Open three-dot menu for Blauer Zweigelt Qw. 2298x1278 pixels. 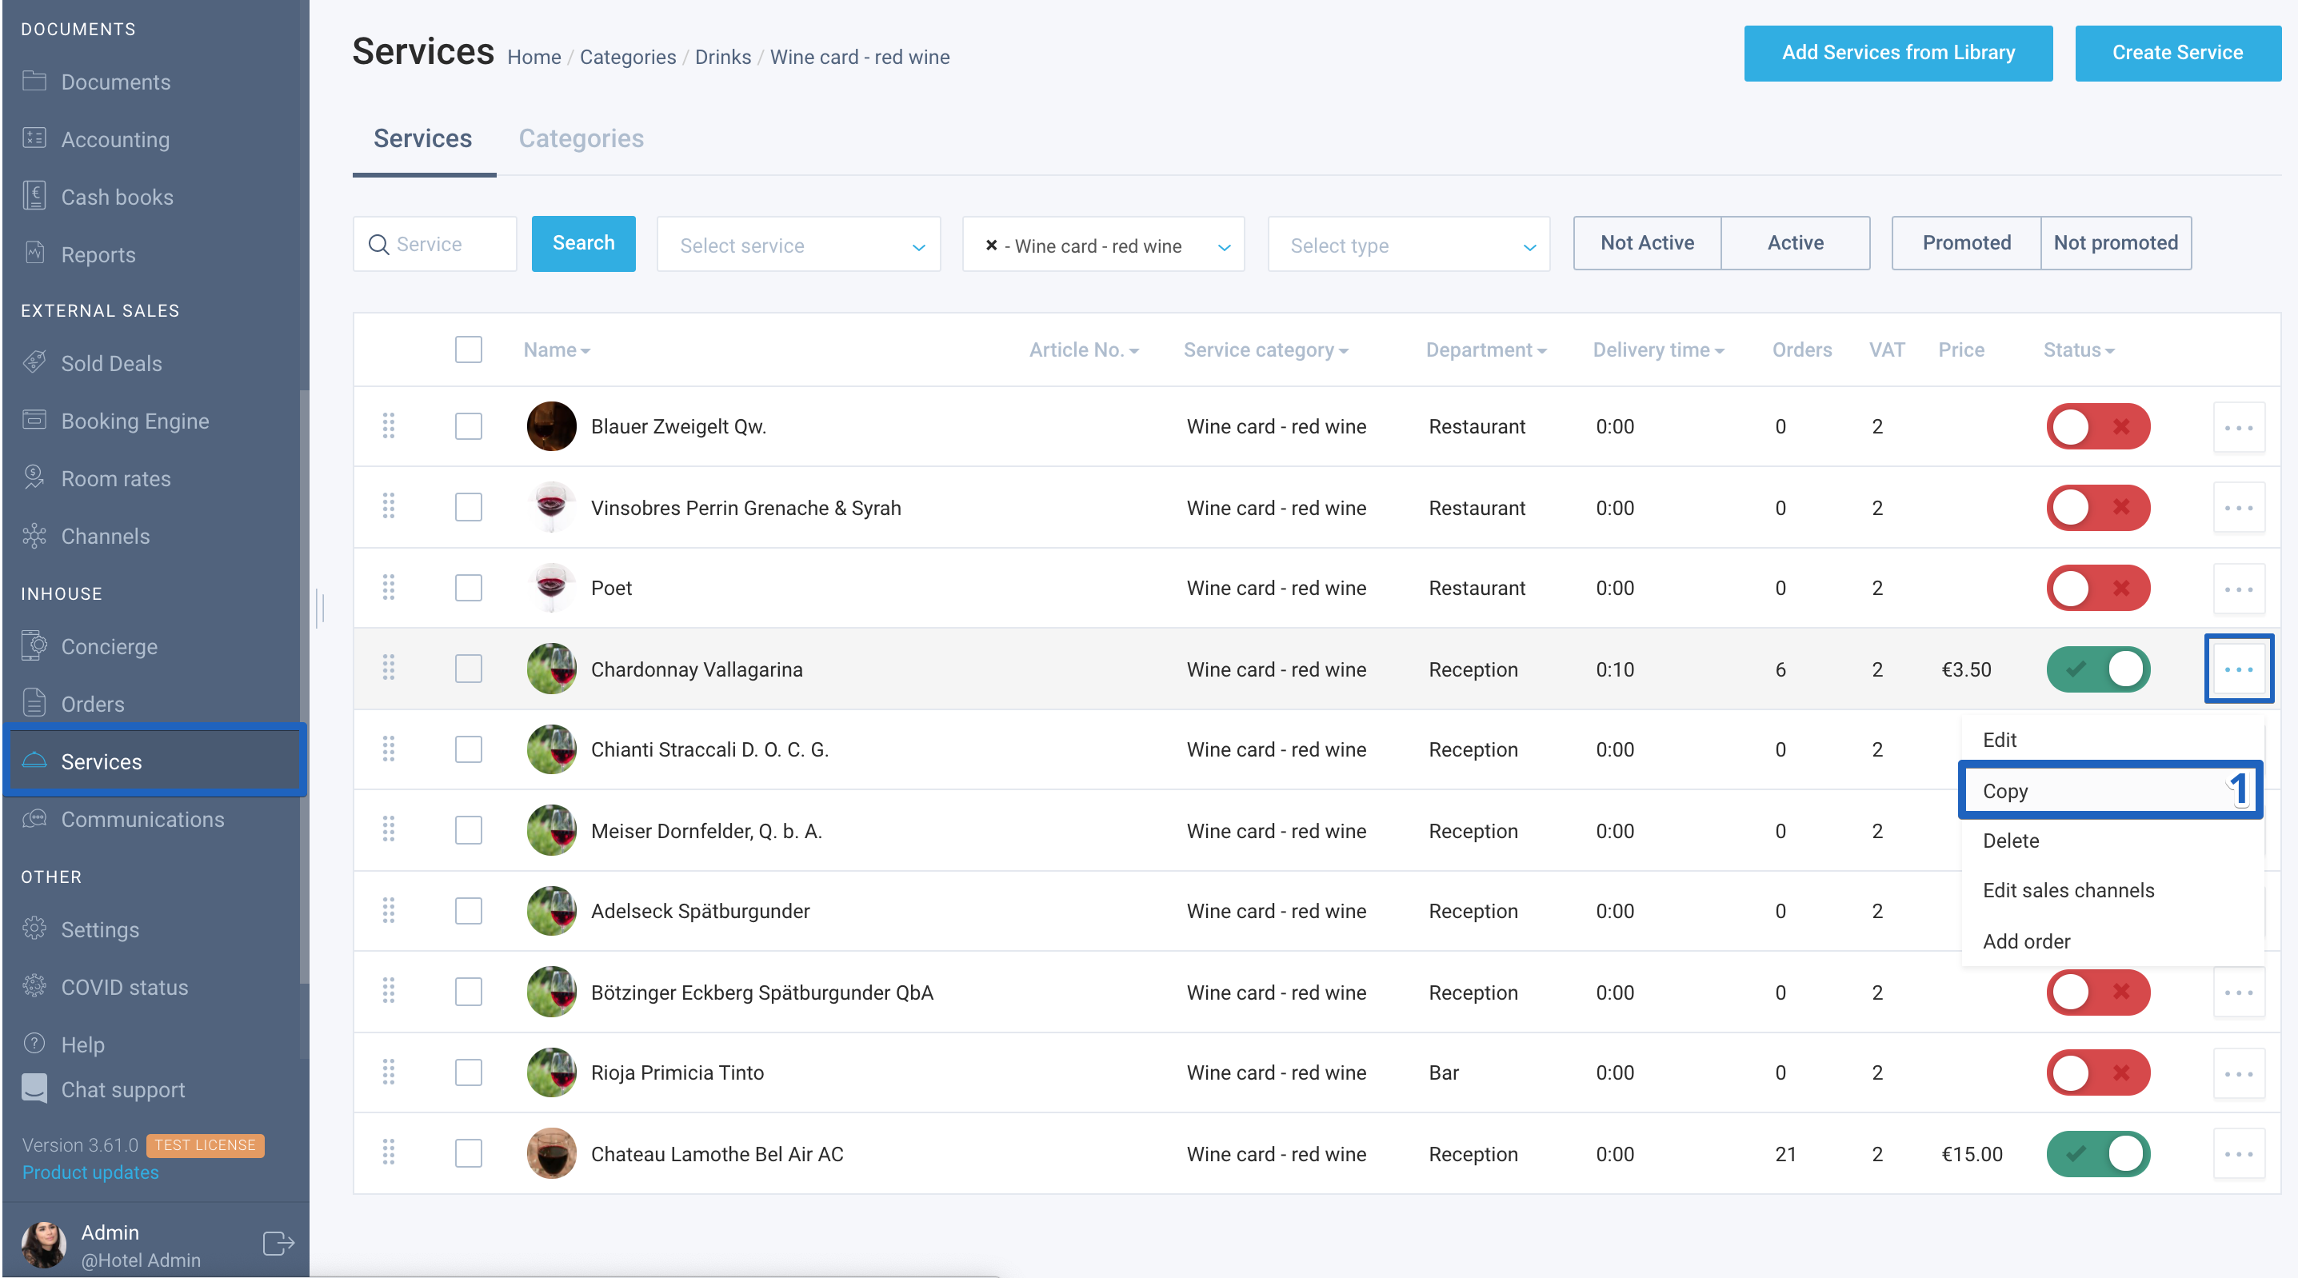click(2238, 427)
